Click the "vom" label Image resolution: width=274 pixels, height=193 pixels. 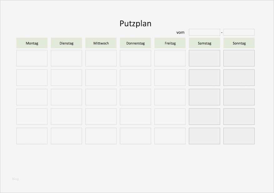click(181, 32)
